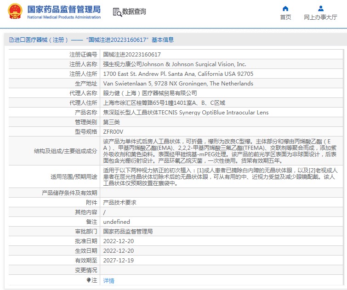Click the 附件 row label
The image size is (347, 290).
pos(91,203)
